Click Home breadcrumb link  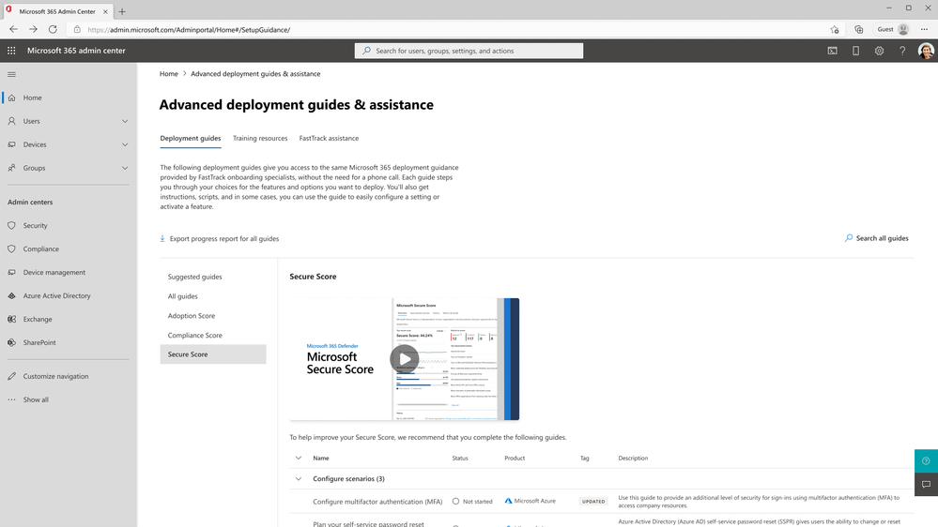(x=169, y=73)
